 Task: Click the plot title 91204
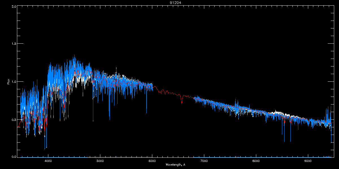(175, 3)
